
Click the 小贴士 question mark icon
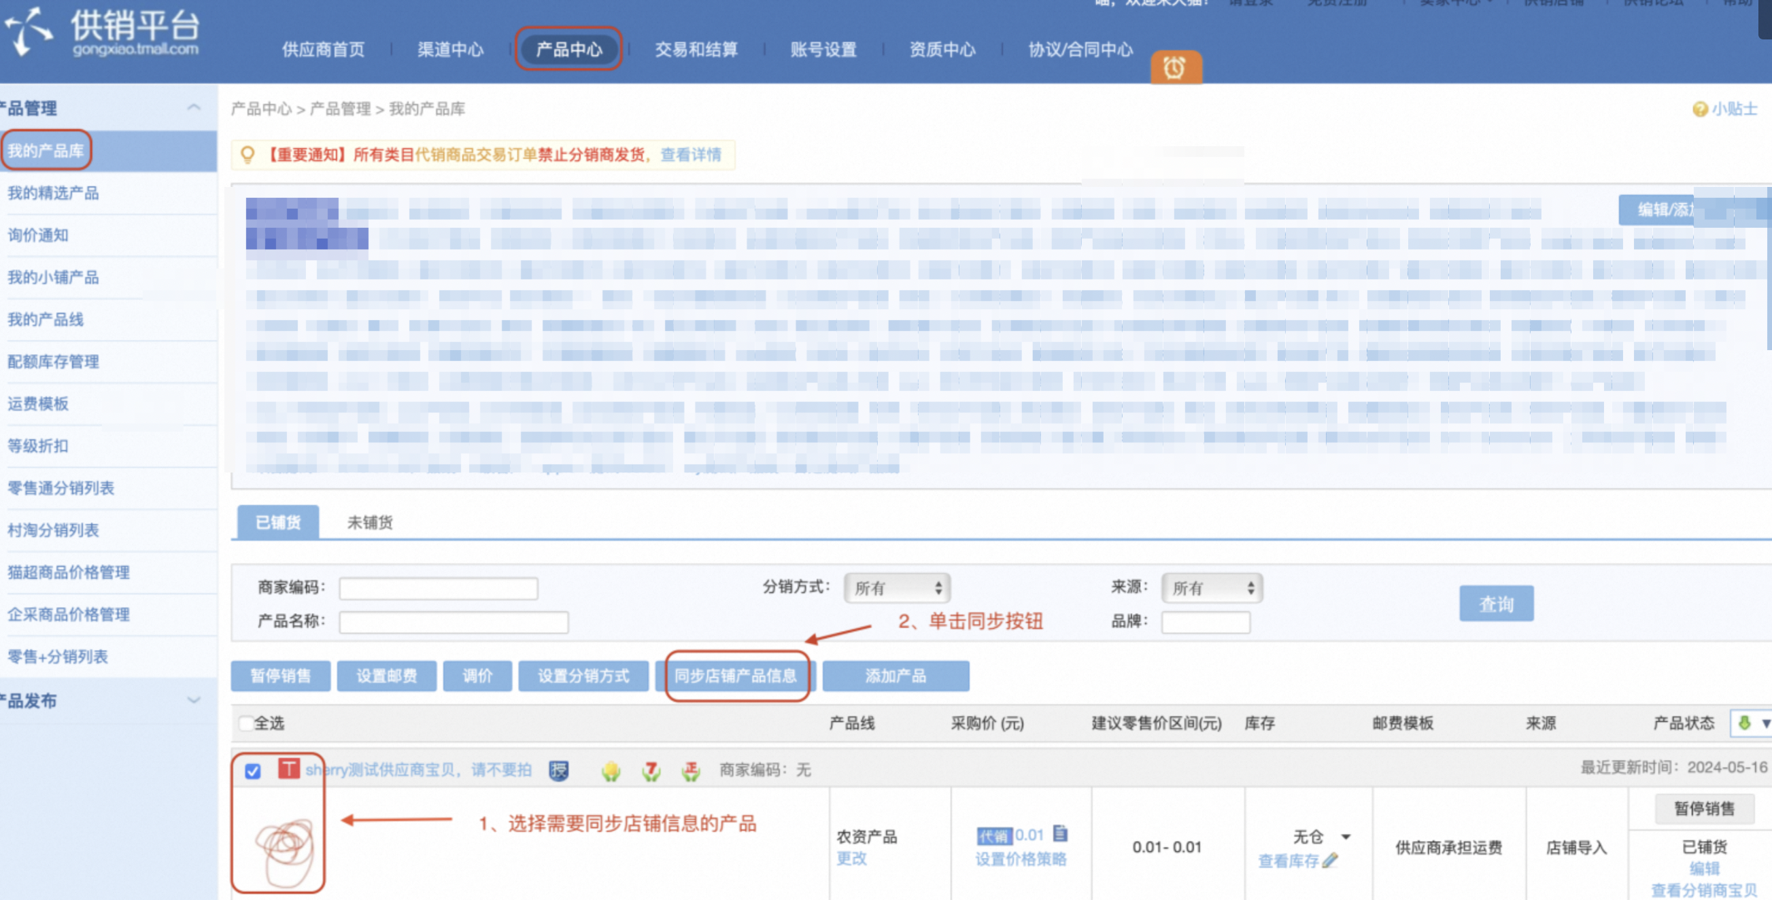pos(1699,109)
